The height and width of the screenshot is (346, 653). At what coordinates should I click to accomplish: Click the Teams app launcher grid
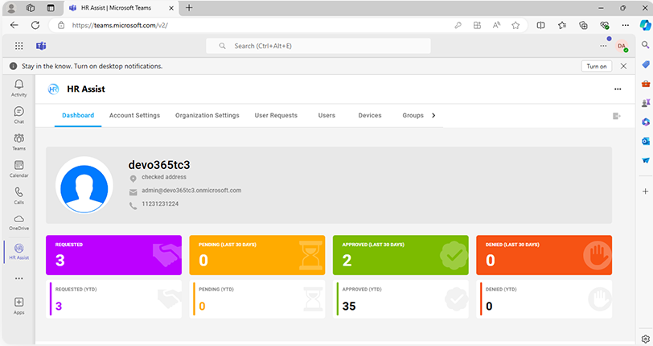coord(19,46)
